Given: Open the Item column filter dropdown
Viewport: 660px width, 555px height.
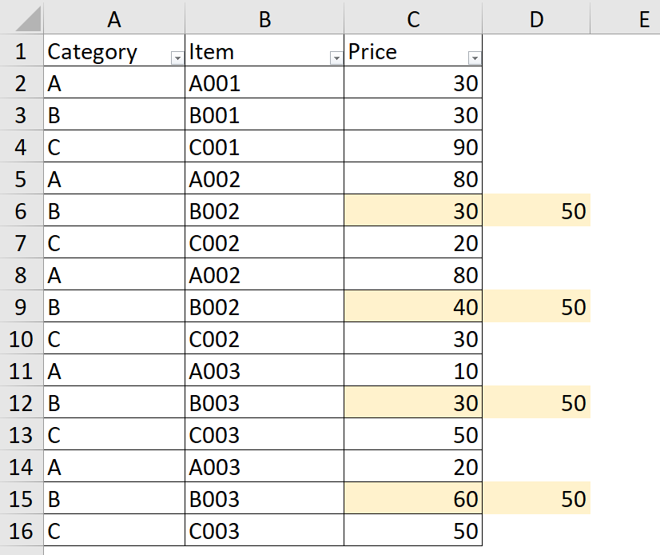Looking at the screenshot, I should (x=336, y=58).
